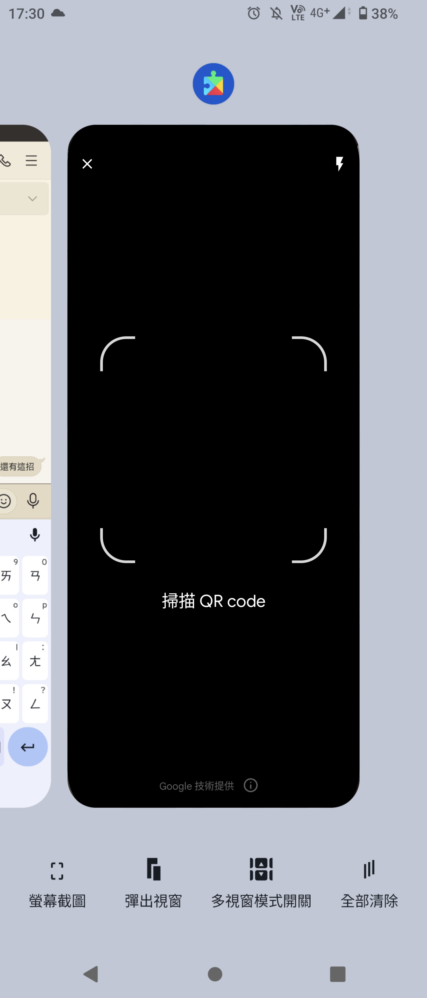Open the info icon beside Google 技術提供
This screenshot has height=998, width=427.
point(250,785)
